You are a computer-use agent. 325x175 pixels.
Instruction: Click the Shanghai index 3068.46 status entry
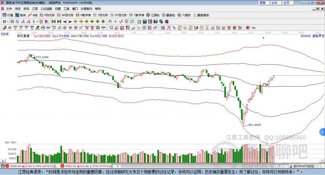(31, 166)
